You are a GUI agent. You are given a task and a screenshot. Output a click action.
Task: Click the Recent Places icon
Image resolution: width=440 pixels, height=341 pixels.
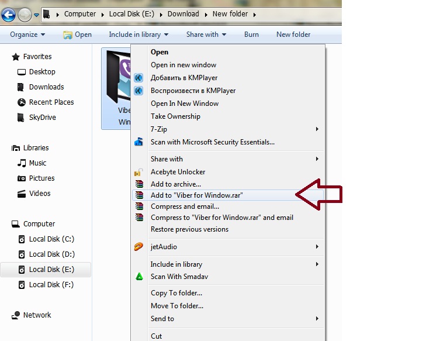tap(21, 102)
